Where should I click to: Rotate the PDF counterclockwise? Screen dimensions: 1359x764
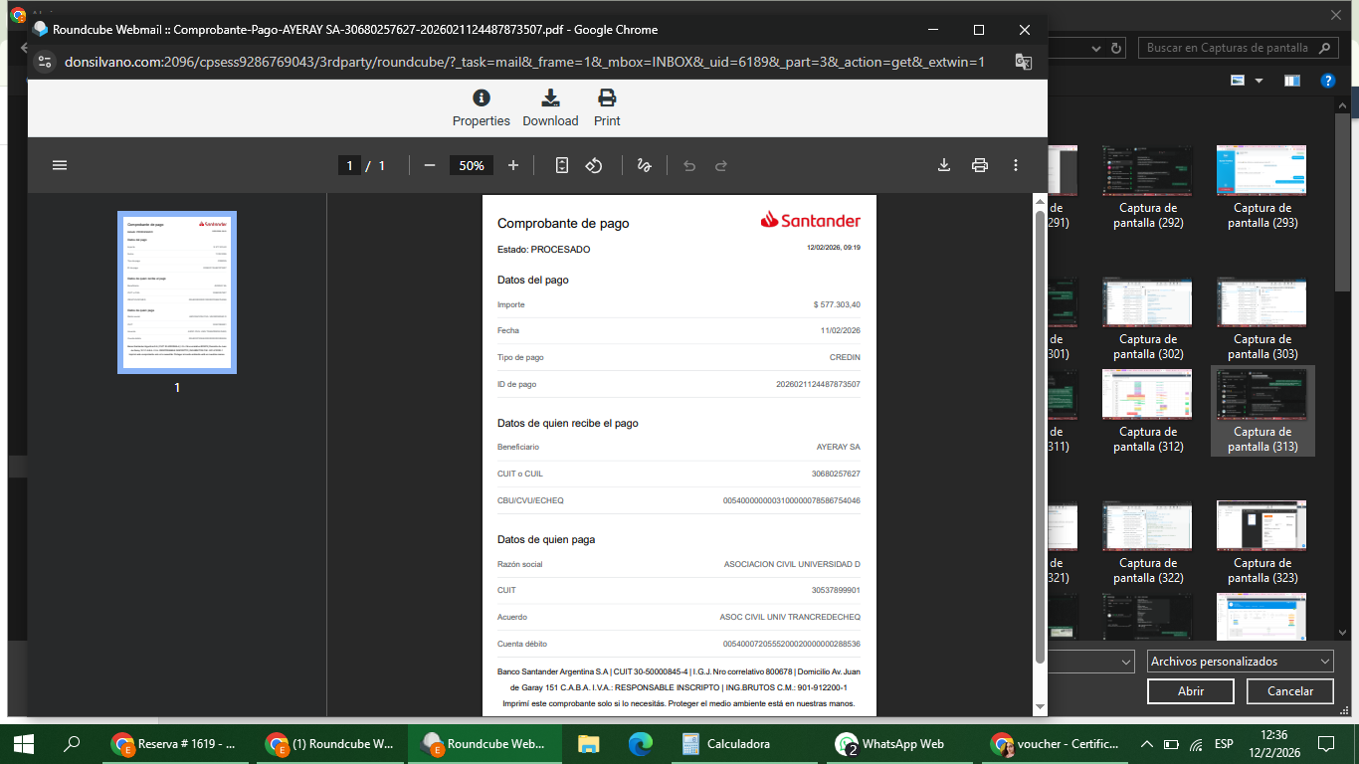(594, 165)
